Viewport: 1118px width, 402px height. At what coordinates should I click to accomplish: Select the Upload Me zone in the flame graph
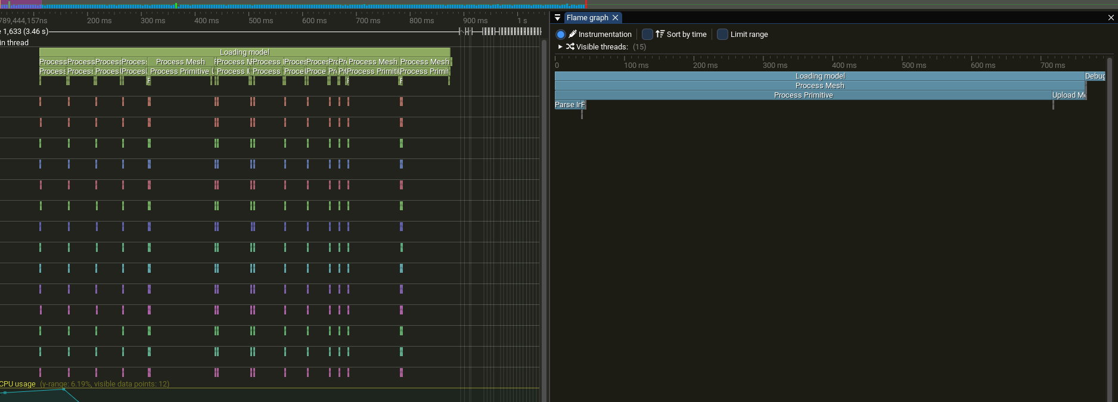1069,95
